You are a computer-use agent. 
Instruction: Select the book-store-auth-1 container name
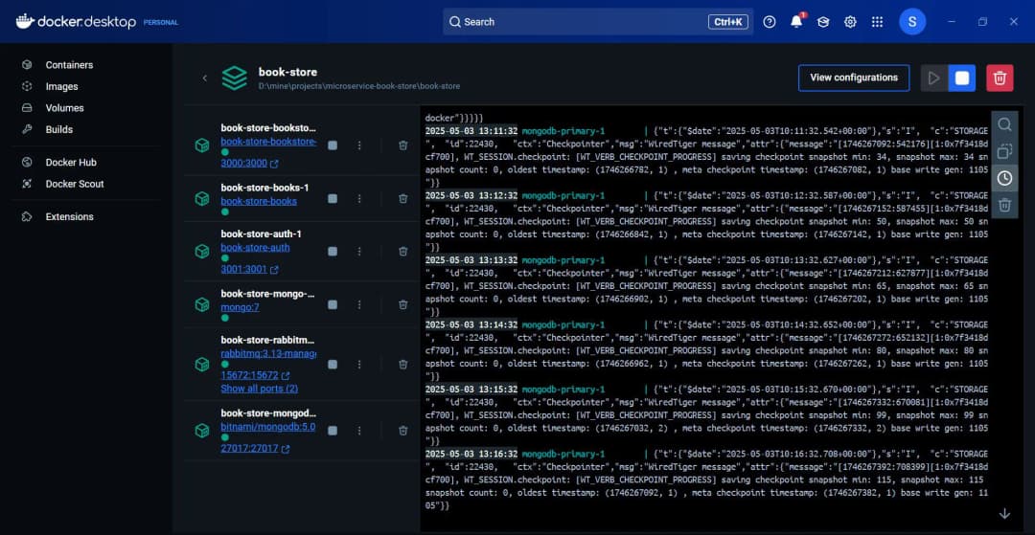pyautogui.click(x=261, y=234)
